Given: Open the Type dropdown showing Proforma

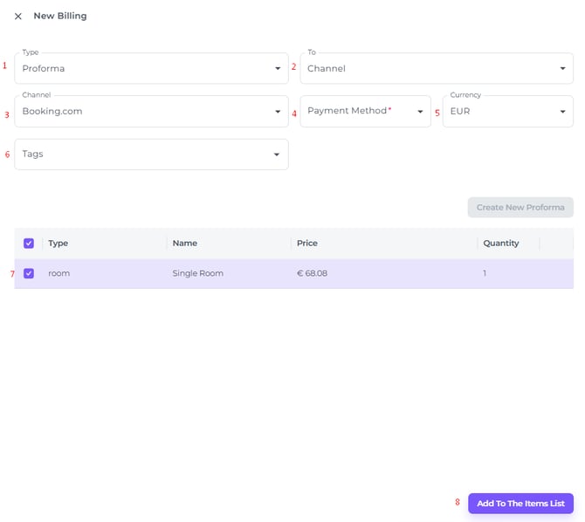Looking at the screenshot, I should click(140, 68).
